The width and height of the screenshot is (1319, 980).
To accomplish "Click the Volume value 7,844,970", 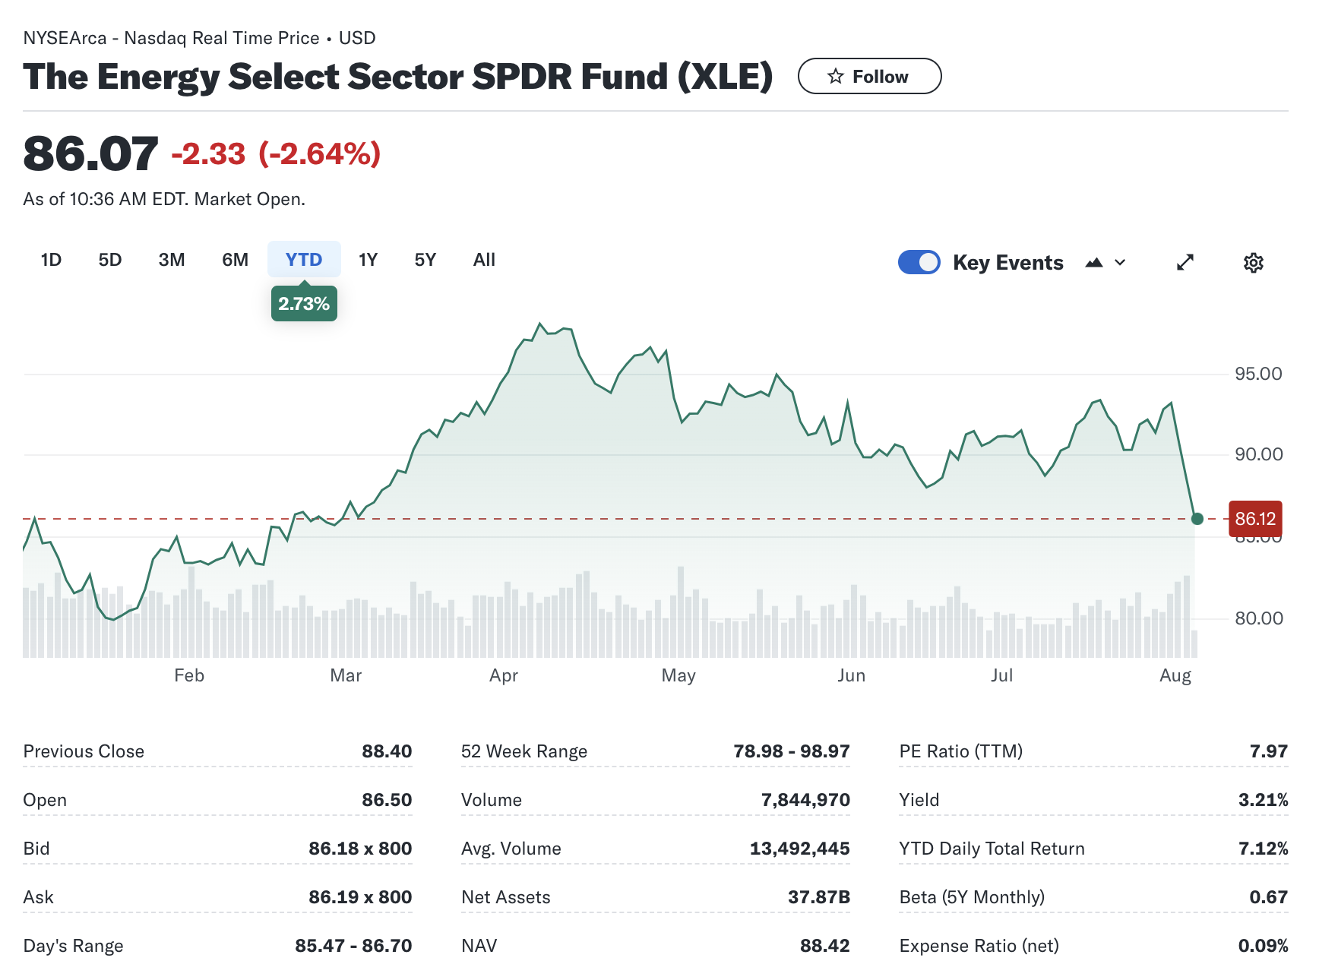I will pos(805,800).
